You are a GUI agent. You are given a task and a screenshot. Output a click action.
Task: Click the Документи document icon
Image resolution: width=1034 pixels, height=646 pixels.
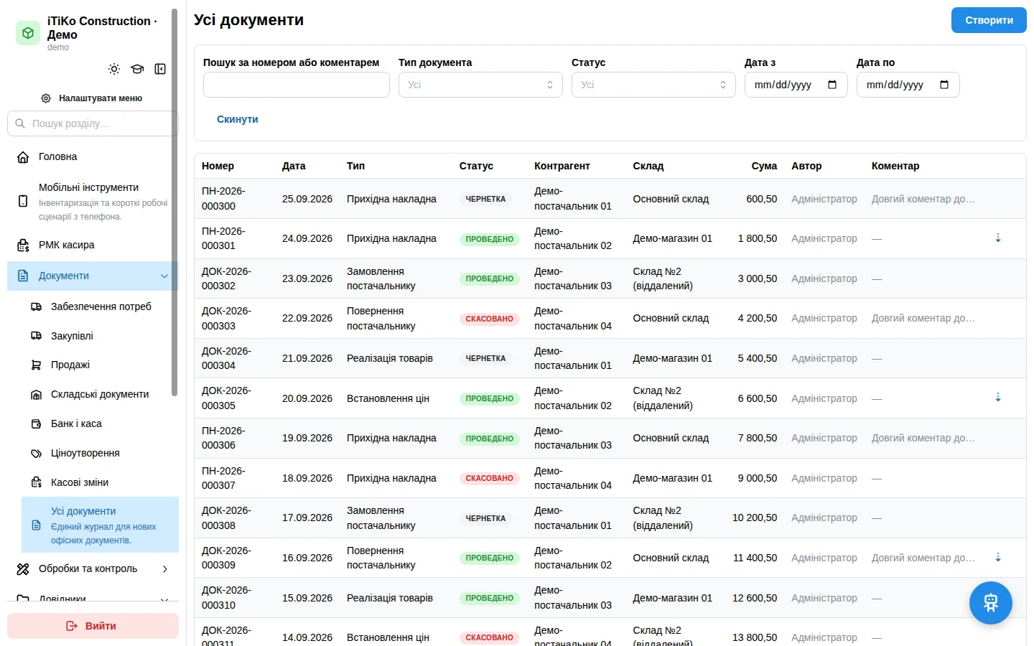23,276
